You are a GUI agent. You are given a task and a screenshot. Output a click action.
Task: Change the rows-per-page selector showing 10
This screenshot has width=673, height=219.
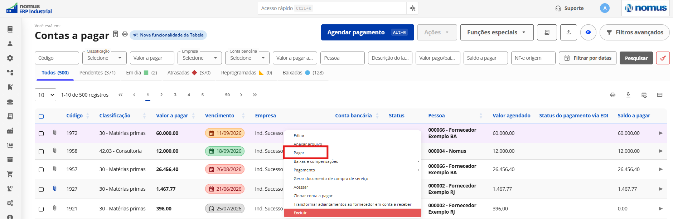[45, 95]
